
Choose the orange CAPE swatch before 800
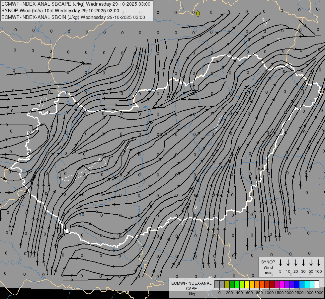(257, 284)
